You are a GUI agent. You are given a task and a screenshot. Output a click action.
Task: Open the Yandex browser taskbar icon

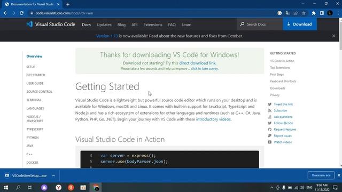coord(58,187)
